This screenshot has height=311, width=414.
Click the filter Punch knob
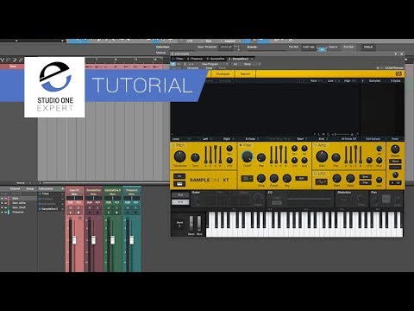(274, 179)
